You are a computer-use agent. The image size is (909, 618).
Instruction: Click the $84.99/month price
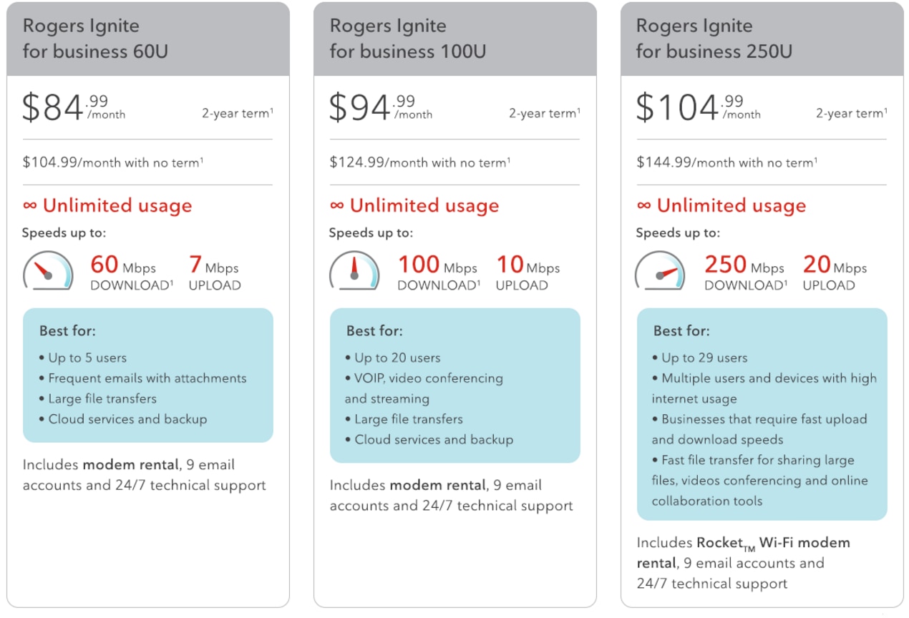coord(74,107)
